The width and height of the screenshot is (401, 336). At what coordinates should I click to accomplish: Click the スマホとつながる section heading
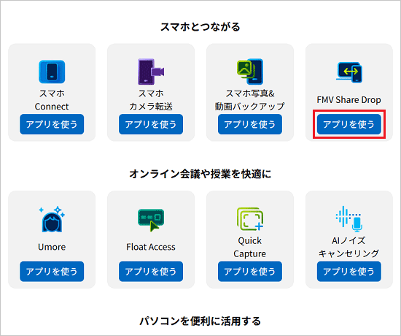tap(200, 27)
